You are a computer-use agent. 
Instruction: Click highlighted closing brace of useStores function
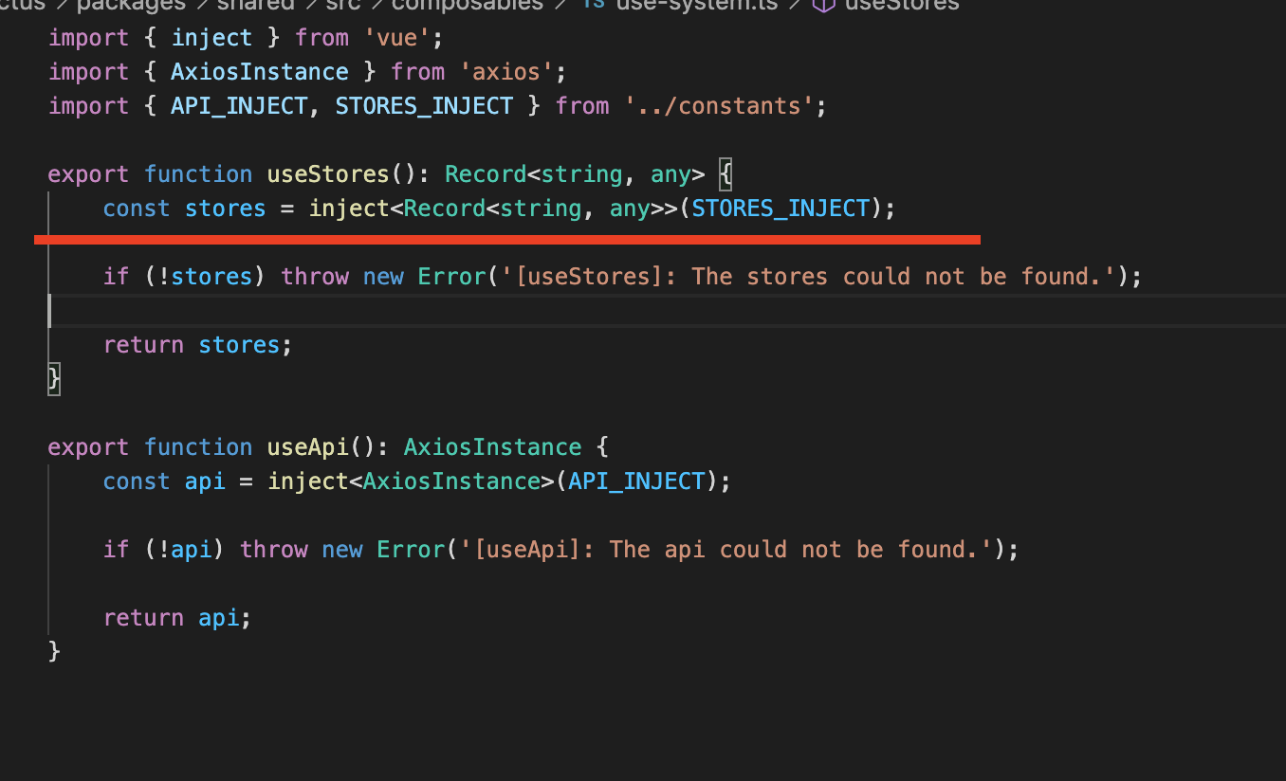(54, 379)
